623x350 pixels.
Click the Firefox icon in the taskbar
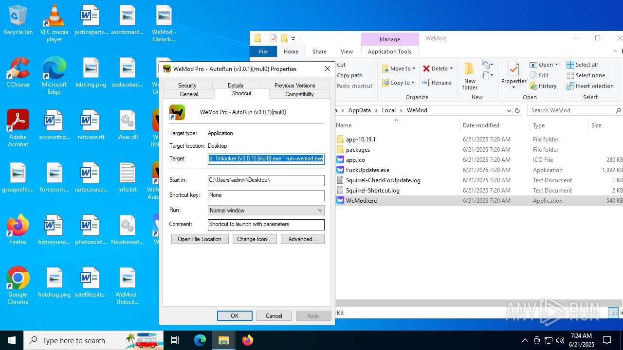[248, 340]
